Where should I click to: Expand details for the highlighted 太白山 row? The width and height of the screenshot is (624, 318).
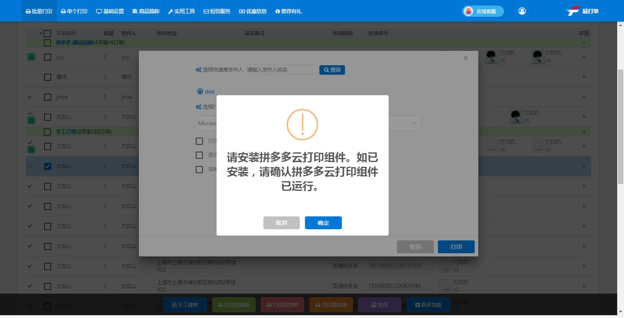[584, 166]
